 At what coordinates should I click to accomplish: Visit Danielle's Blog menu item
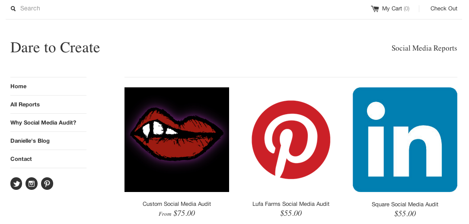(x=30, y=141)
